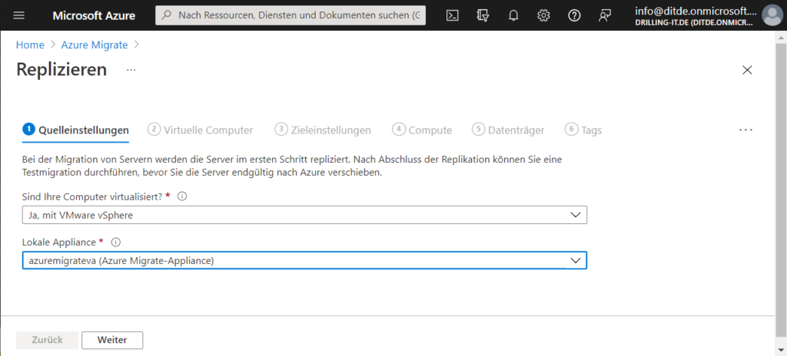The image size is (787, 356).
Task: Switch to the Virtuelle Computer step
Action: pos(201,130)
